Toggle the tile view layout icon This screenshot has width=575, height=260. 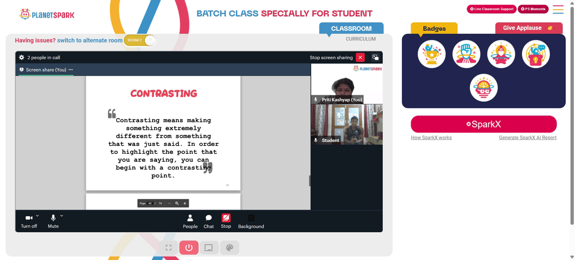(x=375, y=57)
